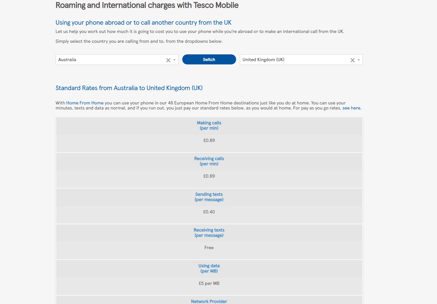
Task: Open the Home From Home link
Action: (85, 103)
